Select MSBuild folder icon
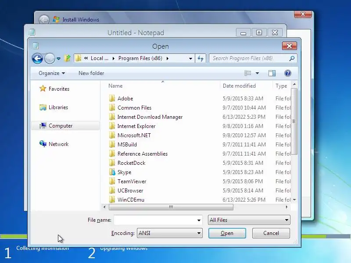Viewport: 351px width, 263px height. [x=112, y=145]
